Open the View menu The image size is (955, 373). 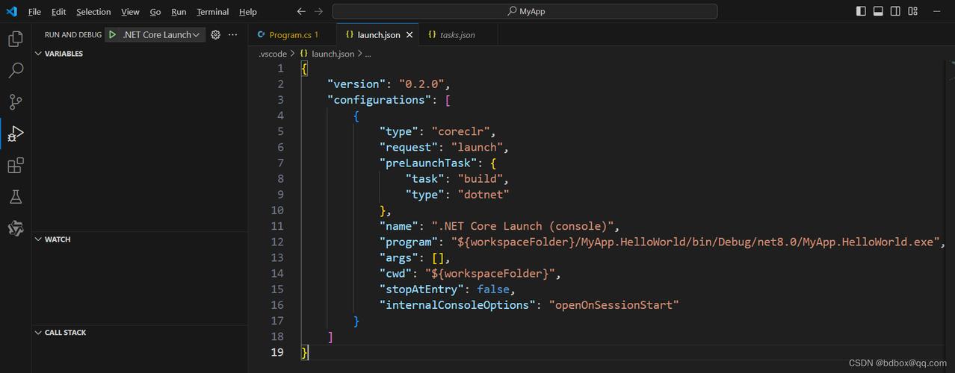pos(130,12)
